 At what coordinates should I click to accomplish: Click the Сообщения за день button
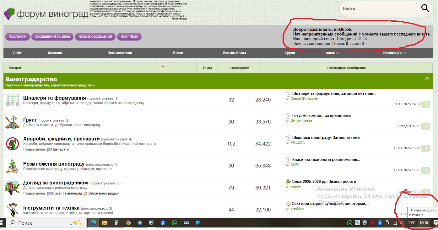click(52, 37)
